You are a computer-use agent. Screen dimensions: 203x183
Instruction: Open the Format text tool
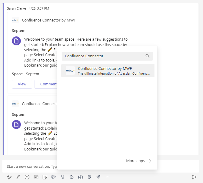point(9,177)
